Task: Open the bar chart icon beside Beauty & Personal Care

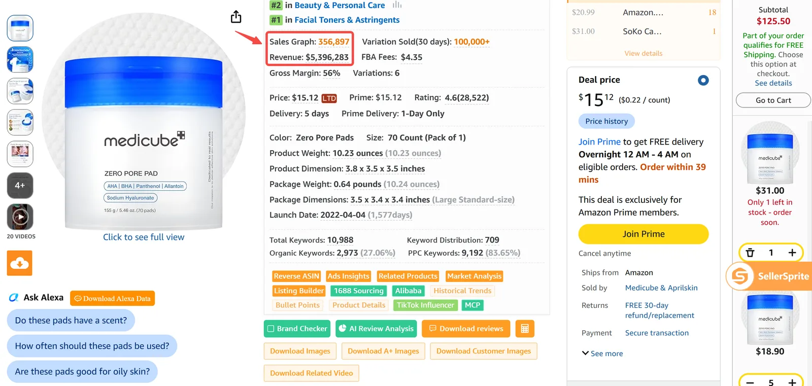Action: coord(397,5)
